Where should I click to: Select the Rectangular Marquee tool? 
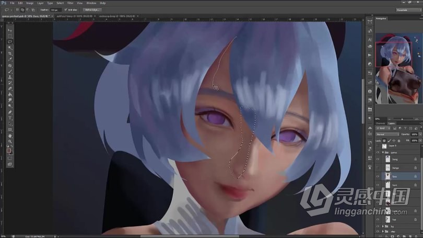click(x=10, y=36)
